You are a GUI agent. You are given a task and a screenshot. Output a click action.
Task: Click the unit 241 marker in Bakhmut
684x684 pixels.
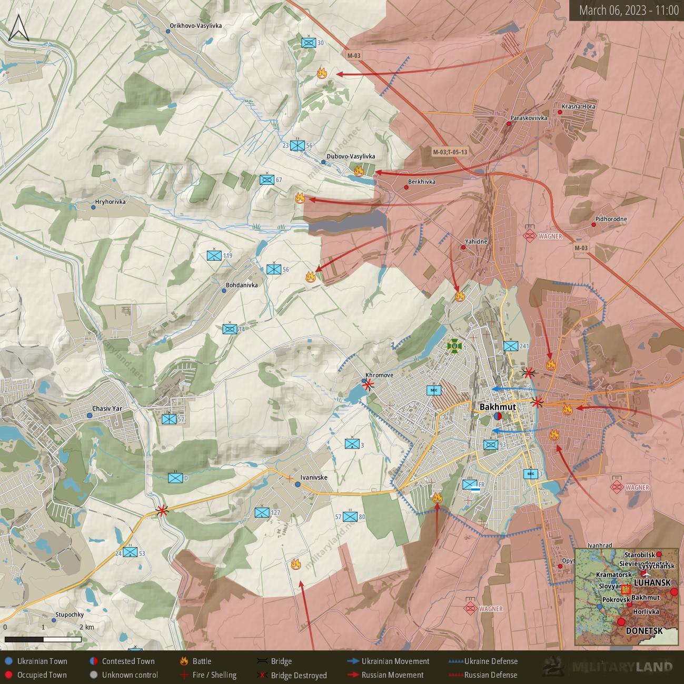[x=510, y=346]
